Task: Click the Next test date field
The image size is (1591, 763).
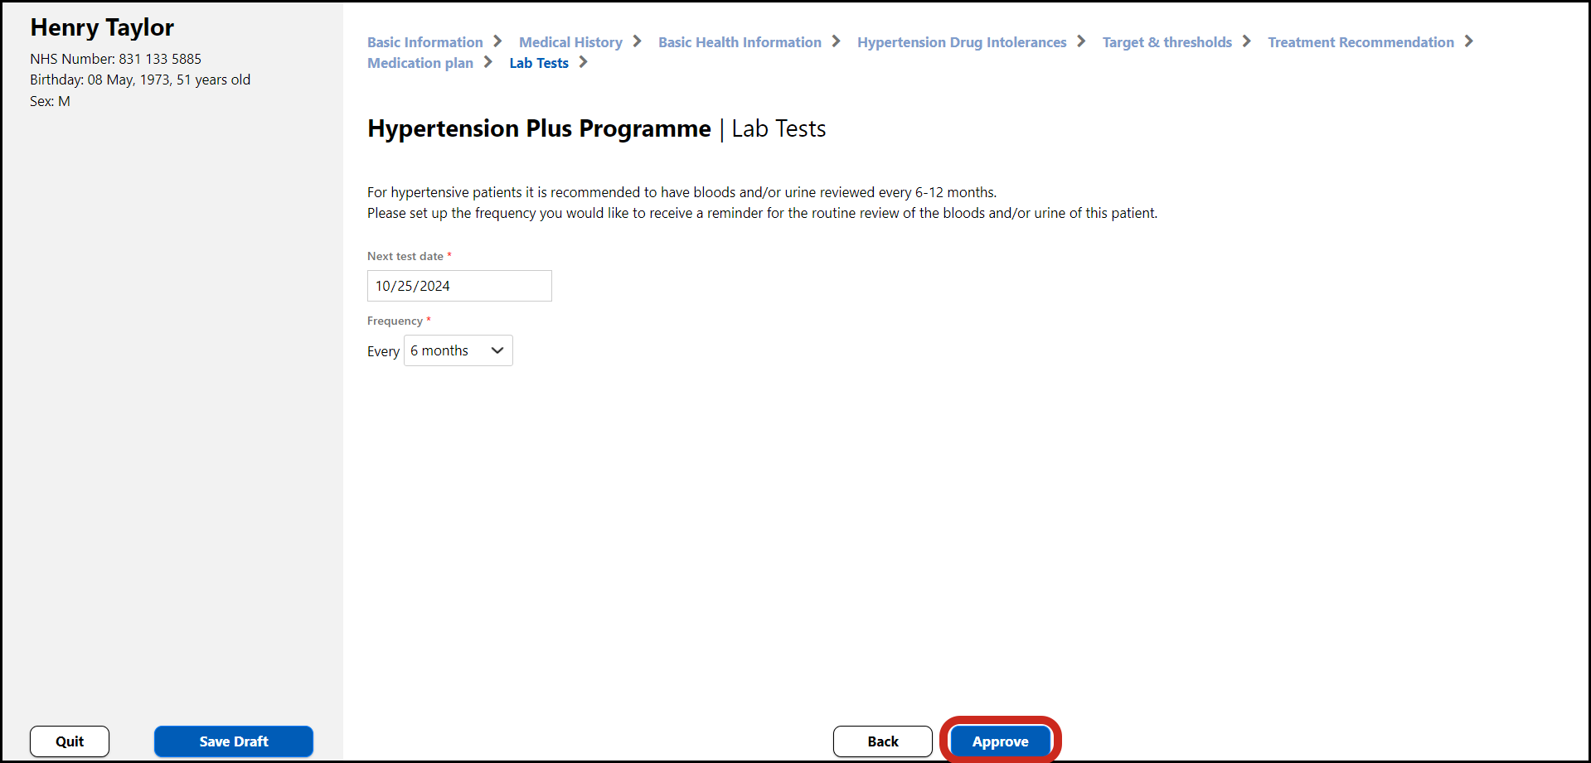Action: pyautogui.click(x=459, y=286)
